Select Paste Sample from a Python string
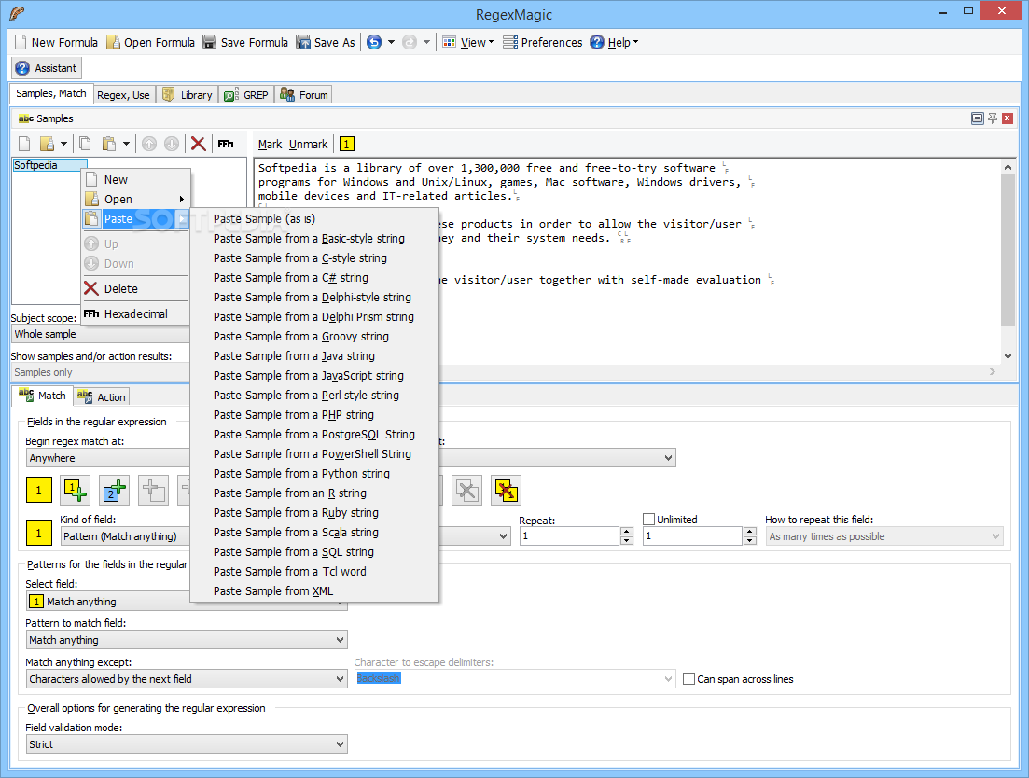1029x778 pixels. tap(314, 474)
